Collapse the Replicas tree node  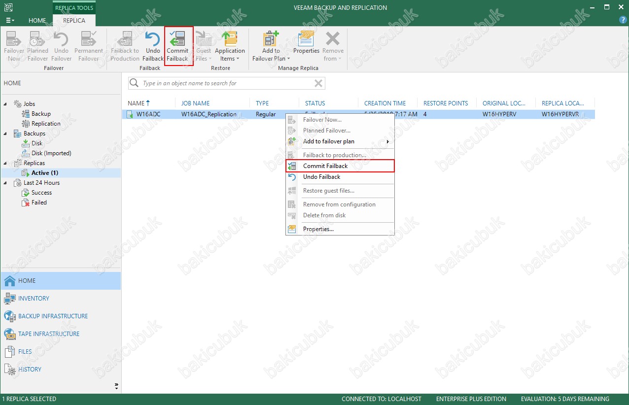(x=6, y=163)
